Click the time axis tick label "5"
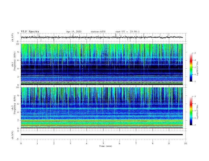The image size is (209, 161). 103,143
